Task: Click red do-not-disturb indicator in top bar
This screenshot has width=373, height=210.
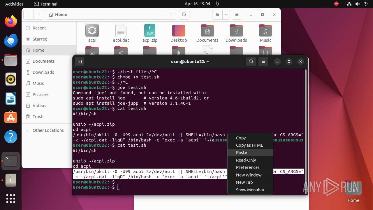Action: point(336,4)
